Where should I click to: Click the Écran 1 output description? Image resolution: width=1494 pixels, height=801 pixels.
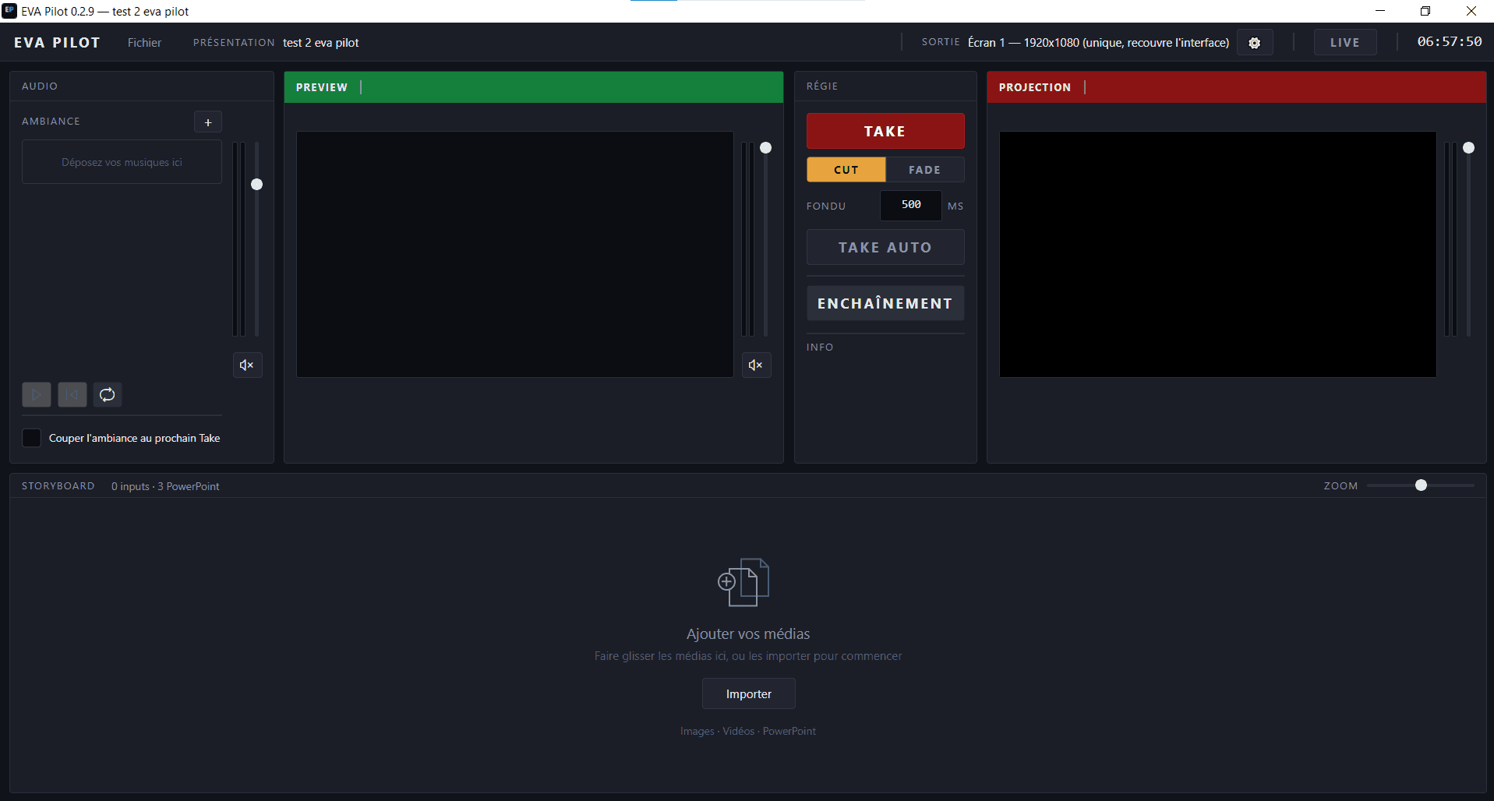pyautogui.click(x=1098, y=43)
